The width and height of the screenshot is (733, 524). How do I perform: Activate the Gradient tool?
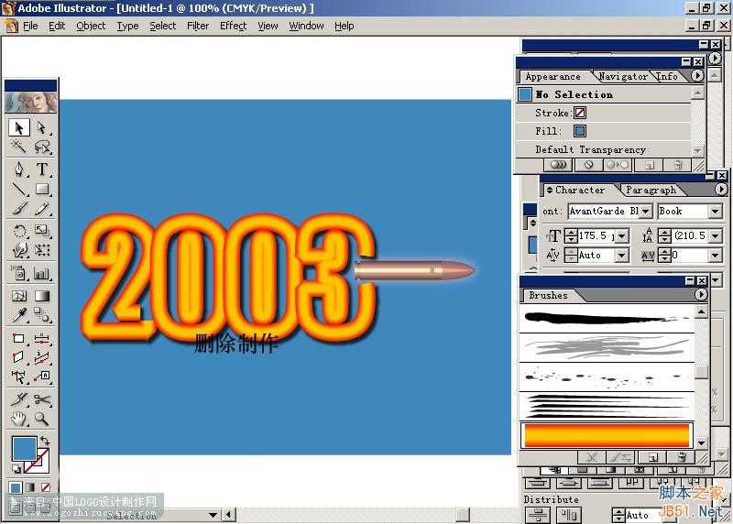pyautogui.click(x=42, y=295)
